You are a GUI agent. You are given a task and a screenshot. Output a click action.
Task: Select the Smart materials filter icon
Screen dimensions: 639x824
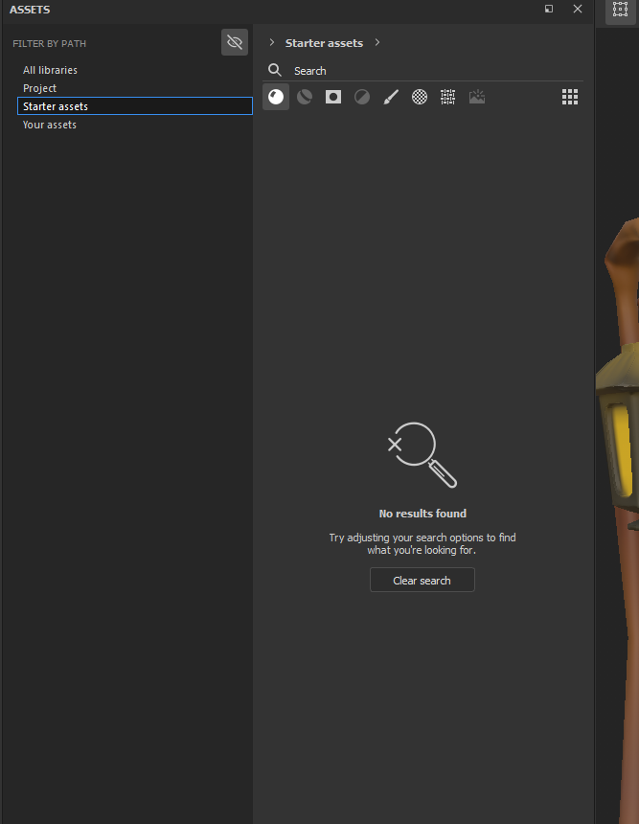305,97
